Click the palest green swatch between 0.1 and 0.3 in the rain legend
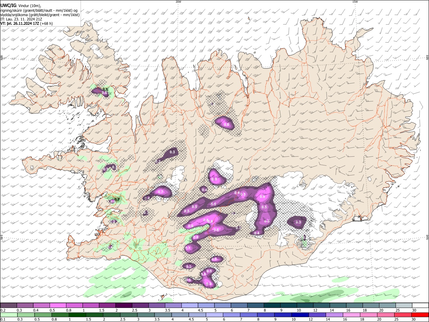 point(9,315)
